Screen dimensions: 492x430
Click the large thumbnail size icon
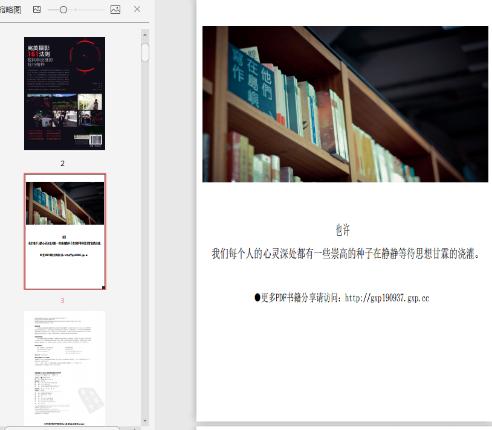[115, 10]
